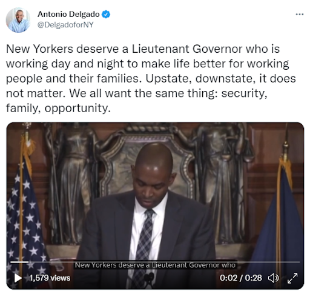
Task: Click the tweet text starting 'New Yorkers deserve'
Action: [151, 78]
